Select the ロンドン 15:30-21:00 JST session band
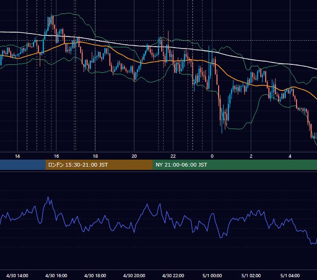This screenshot has width=317, height=280. click(99, 165)
